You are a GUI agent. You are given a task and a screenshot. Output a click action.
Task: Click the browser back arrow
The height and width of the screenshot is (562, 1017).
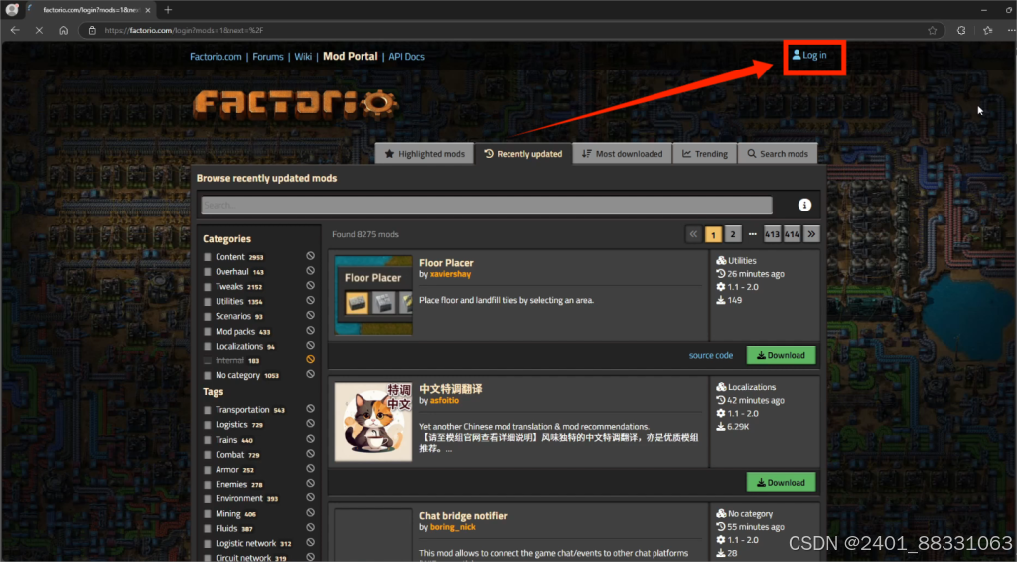15,30
